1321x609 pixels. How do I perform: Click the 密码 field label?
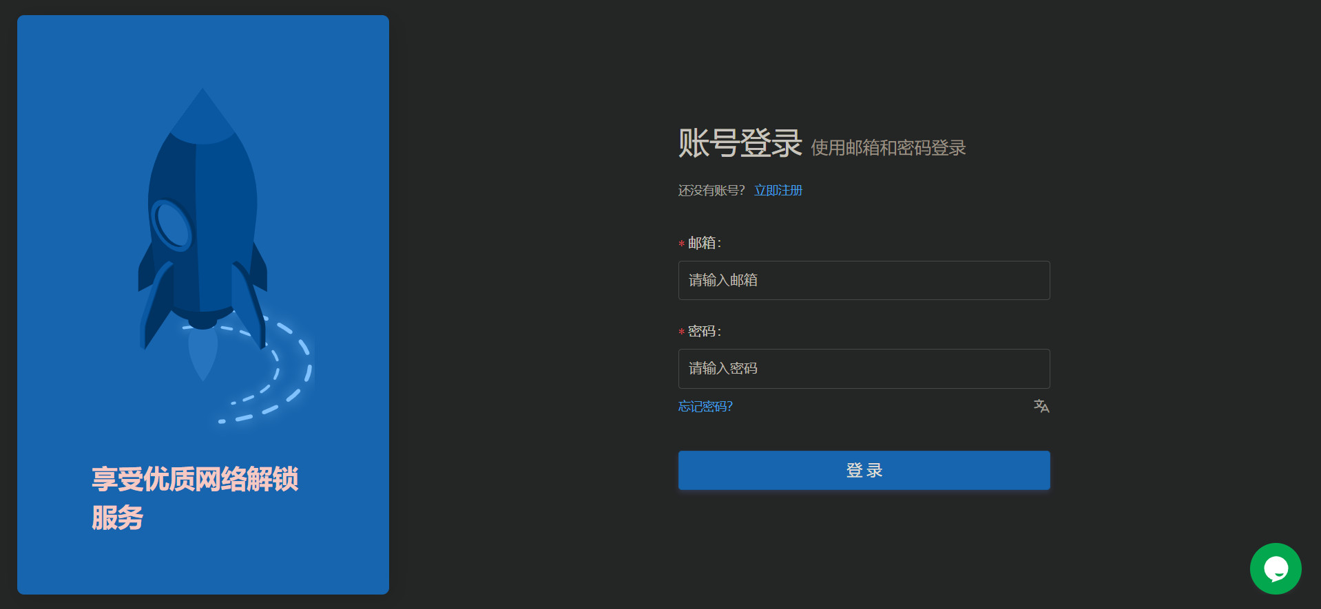tap(703, 331)
